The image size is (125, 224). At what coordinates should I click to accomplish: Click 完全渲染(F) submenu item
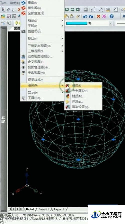click(x=83, y=91)
